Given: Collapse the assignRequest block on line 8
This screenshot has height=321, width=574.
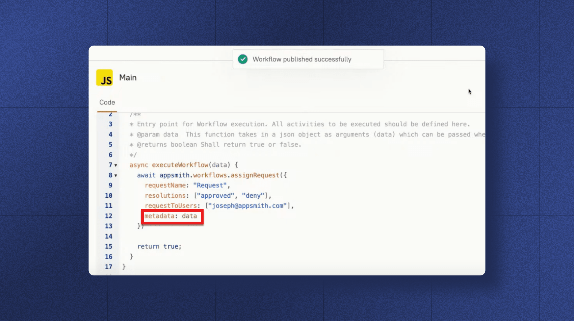Looking at the screenshot, I should point(116,176).
